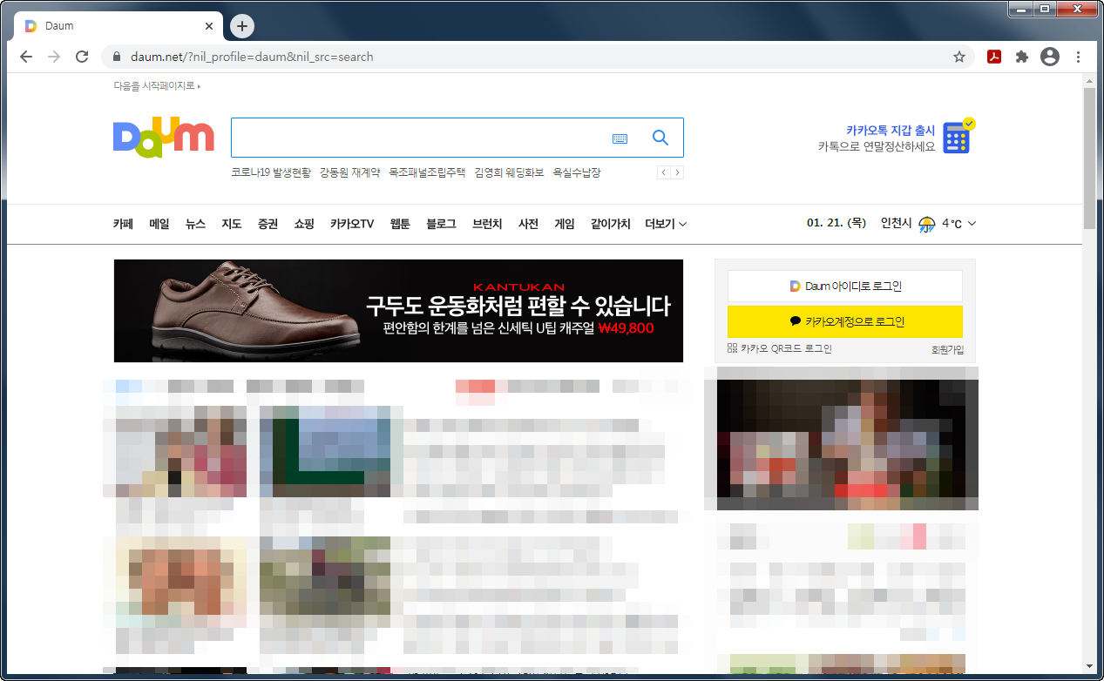Click the magnifier search button
Image resolution: width=1104 pixels, height=681 pixels.
click(x=660, y=138)
